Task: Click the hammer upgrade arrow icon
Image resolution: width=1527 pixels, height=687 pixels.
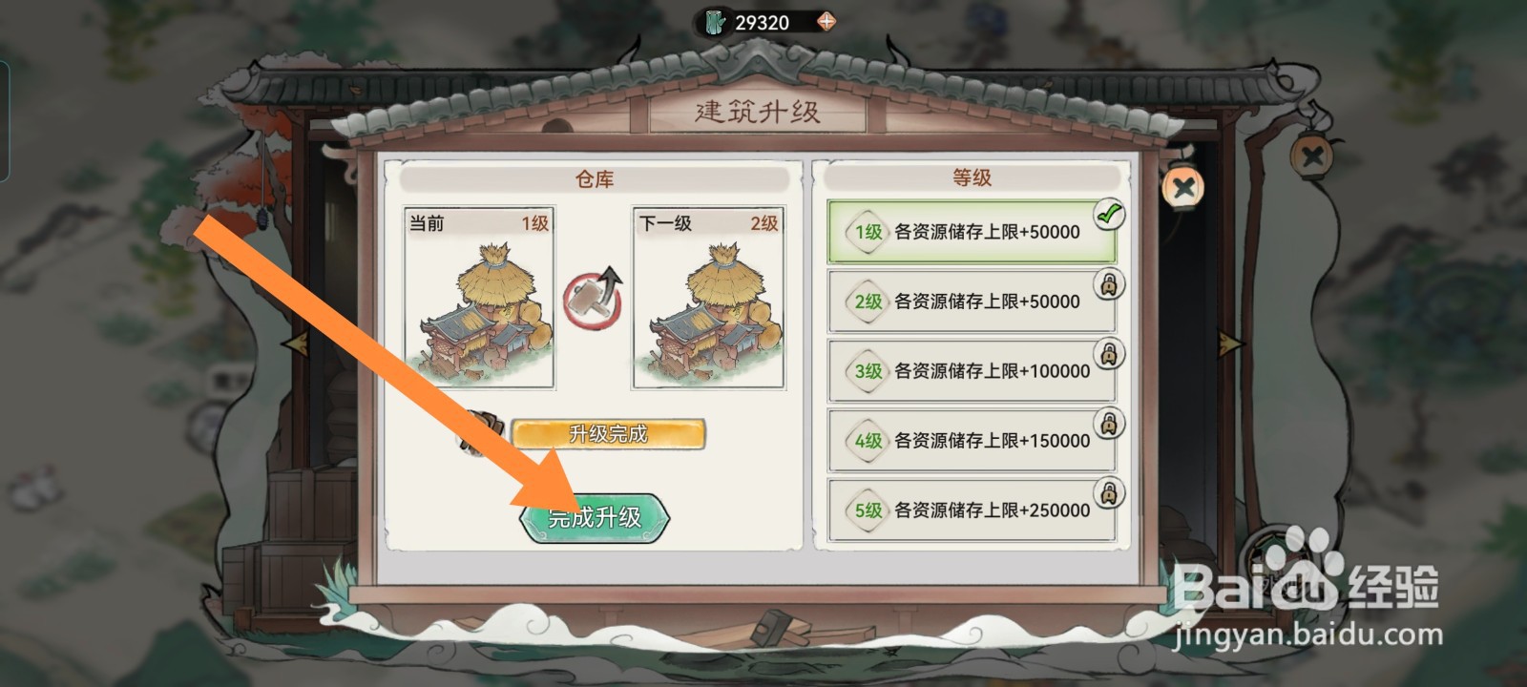Action: point(593,298)
